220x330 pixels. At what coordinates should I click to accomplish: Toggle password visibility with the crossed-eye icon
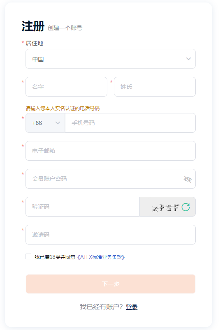188,179
